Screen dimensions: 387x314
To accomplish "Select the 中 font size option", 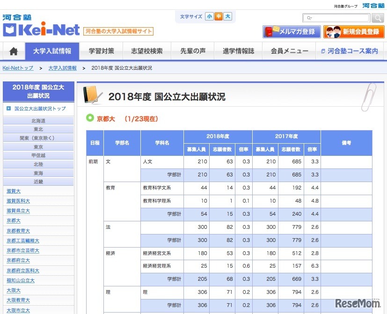I will [x=219, y=16].
